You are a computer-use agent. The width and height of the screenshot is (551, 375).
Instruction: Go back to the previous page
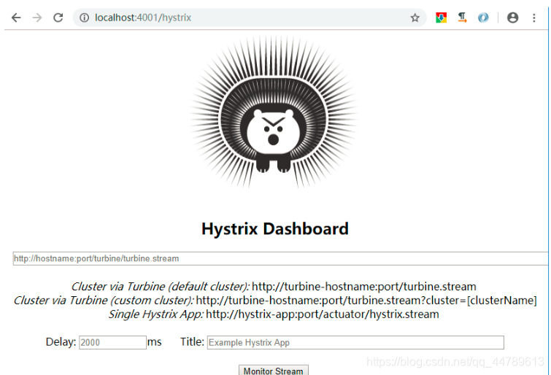click(x=16, y=18)
